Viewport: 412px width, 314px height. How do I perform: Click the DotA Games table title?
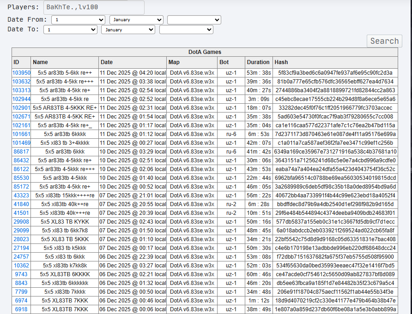205,52
